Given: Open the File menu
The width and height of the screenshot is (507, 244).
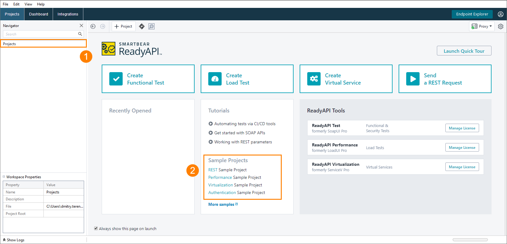Looking at the screenshot, I should [x=5, y=4].
